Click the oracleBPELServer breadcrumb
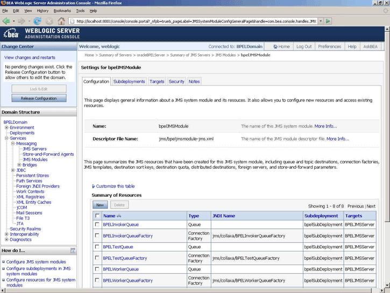 [x=151, y=55]
